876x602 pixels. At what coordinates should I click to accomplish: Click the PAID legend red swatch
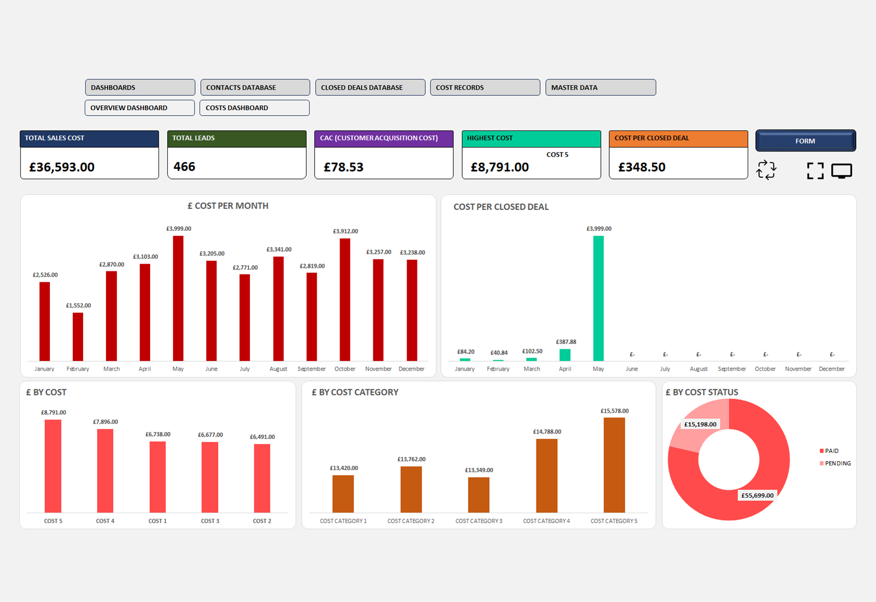[x=821, y=451]
